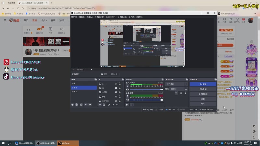Undock the Scenes panel float icon
Screen dimensions: 260x146
95,79
